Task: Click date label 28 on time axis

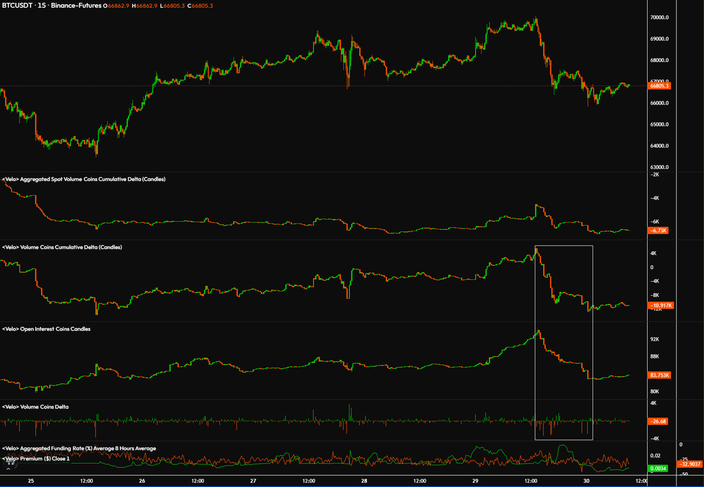Action: (364, 481)
